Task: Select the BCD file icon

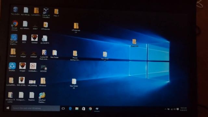Action: pos(24,39)
